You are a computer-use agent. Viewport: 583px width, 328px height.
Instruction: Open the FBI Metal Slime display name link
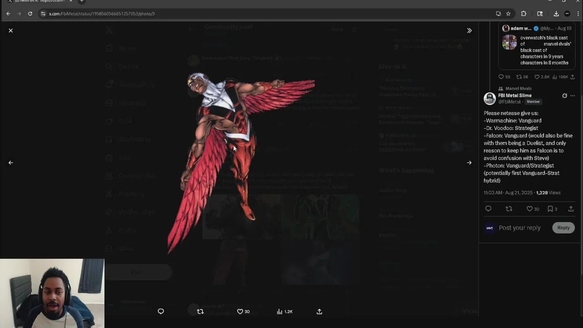point(515,96)
